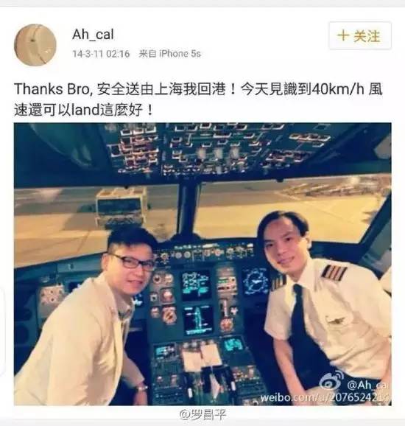Viewport: 405px width, 426px height.
Task: Open the @罗昌平 mention below the photo
Action: (x=202, y=414)
